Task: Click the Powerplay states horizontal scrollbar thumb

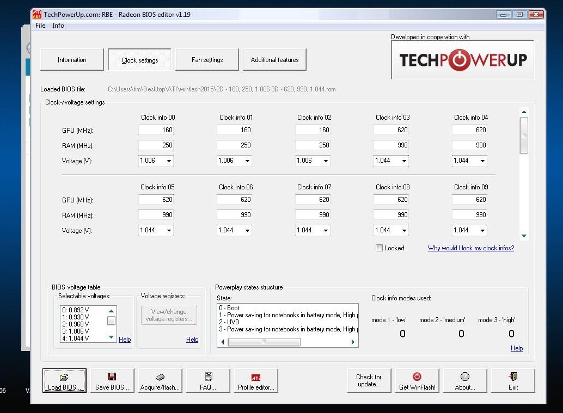Action: pos(264,342)
